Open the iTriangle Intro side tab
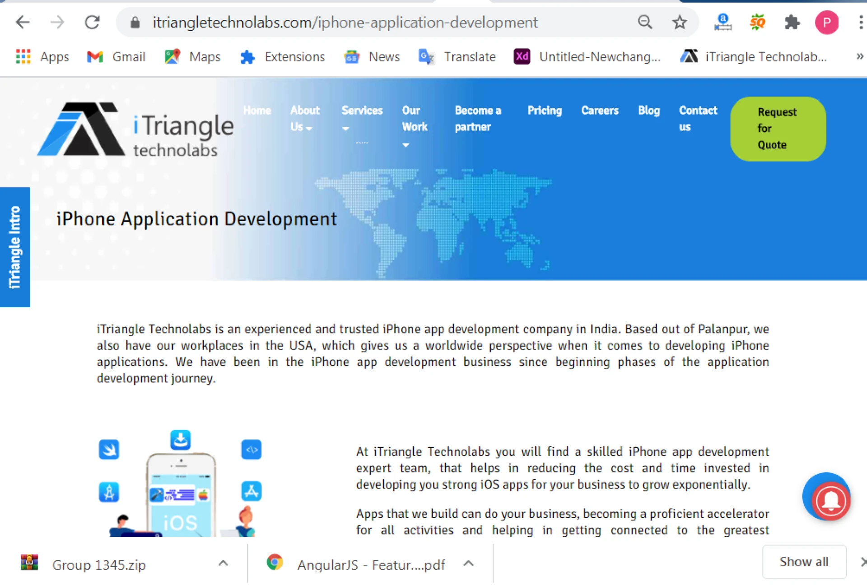 (15, 247)
